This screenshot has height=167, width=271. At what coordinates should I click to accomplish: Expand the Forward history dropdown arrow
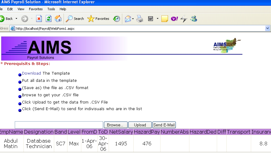(x=32, y=18)
